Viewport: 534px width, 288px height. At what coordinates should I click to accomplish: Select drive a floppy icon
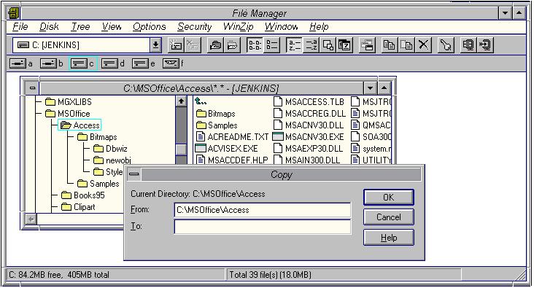click(x=18, y=63)
